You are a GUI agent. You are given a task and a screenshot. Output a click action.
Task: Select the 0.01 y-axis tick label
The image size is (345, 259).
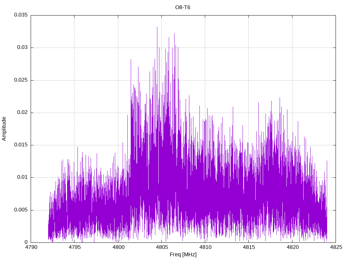coord(22,177)
